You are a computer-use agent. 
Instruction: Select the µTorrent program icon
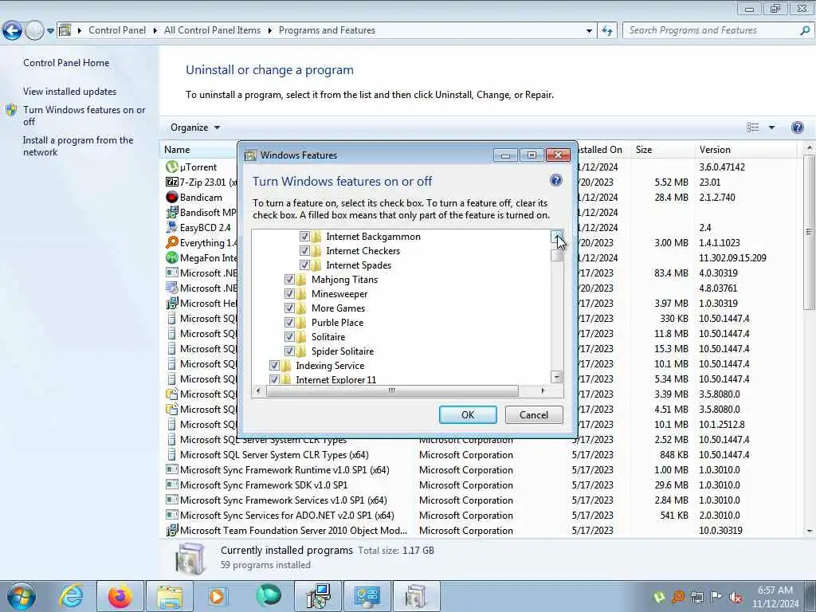(172, 167)
